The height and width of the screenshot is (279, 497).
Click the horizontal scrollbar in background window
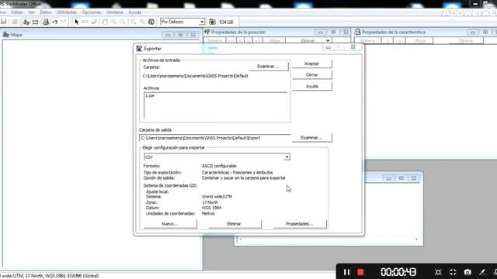pos(328,239)
